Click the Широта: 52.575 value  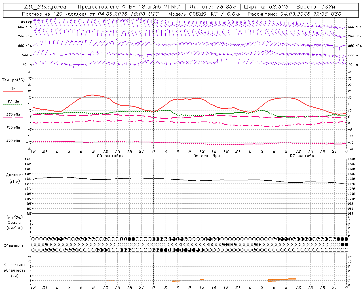267,7
